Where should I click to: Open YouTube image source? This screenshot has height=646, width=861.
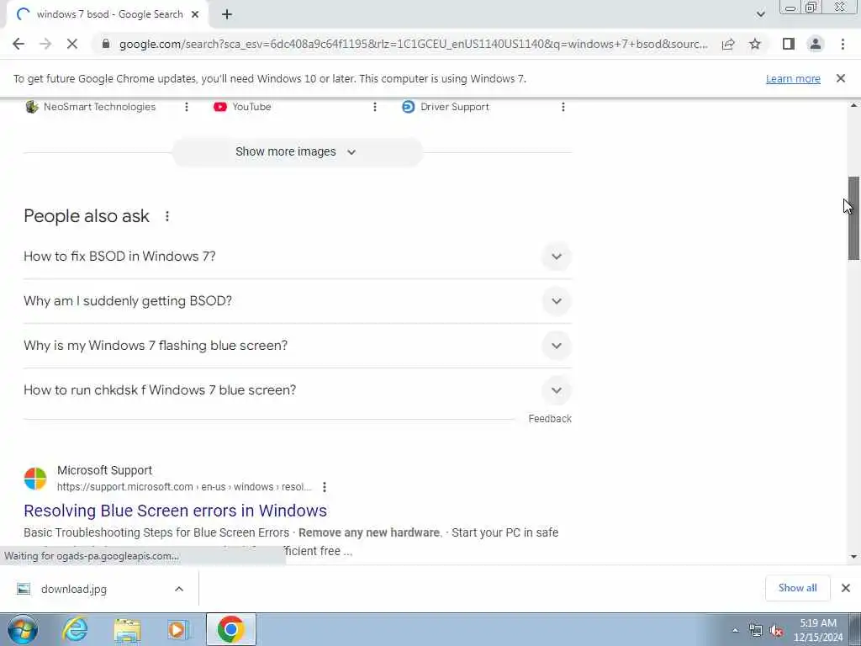[x=242, y=107]
